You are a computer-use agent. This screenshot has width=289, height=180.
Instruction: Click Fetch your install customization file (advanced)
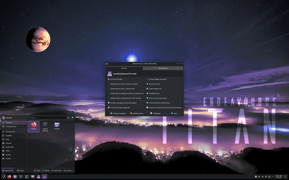point(164,108)
